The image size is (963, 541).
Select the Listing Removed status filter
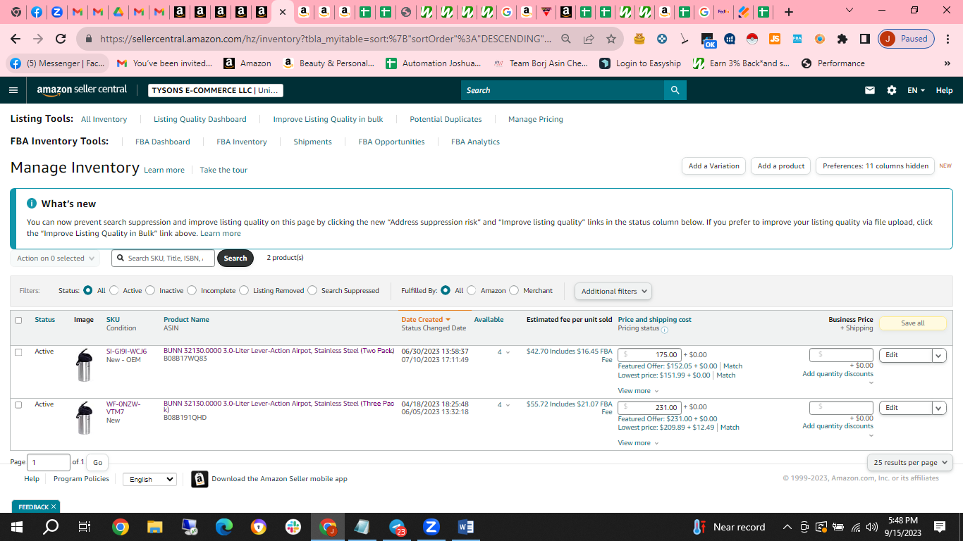244,290
